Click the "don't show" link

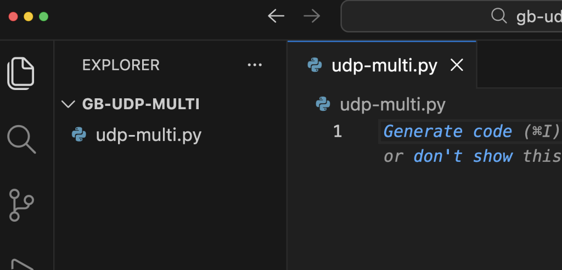(463, 156)
